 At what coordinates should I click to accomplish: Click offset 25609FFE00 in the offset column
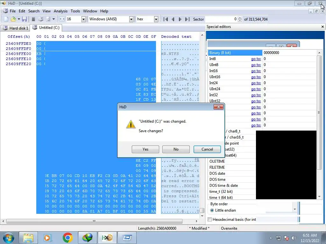coord(18,54)
